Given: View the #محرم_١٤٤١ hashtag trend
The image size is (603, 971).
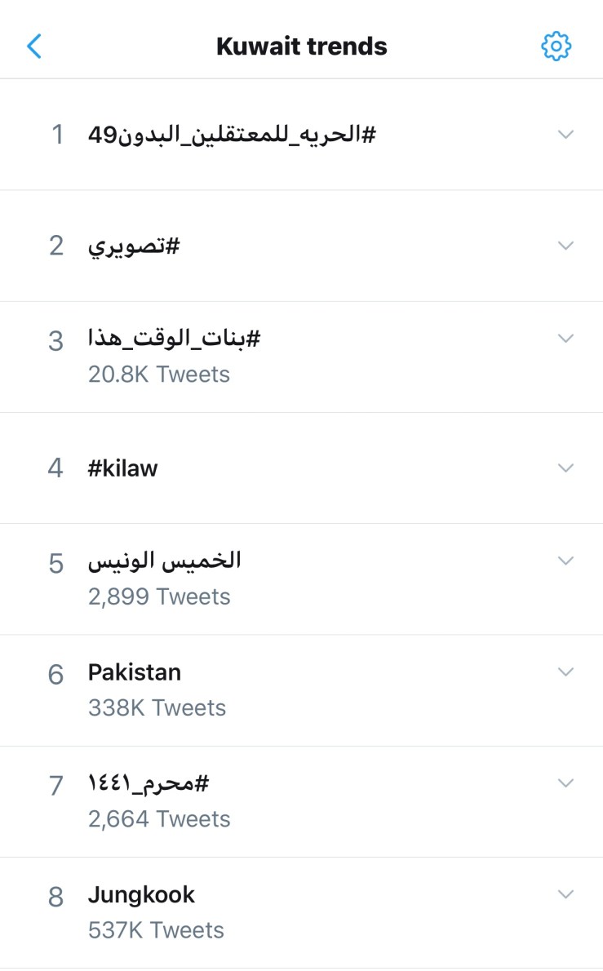Looking at the screenshot, I should pyautogui.click(x=149, y=784).
